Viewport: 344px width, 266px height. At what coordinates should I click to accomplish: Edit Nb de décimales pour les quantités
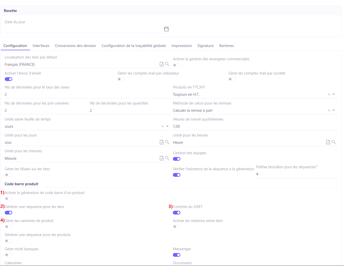130,110
